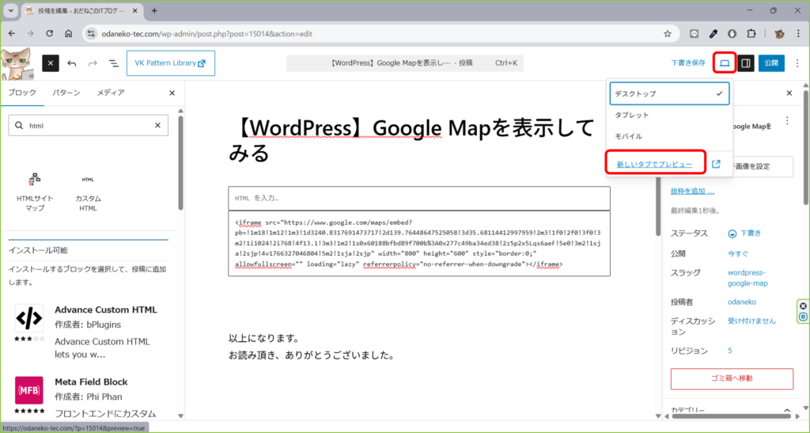The width and height of the screenshot is (810, 433).
Task: Toggle the settings sidebar panel icon
Action: tap(745, 63)
